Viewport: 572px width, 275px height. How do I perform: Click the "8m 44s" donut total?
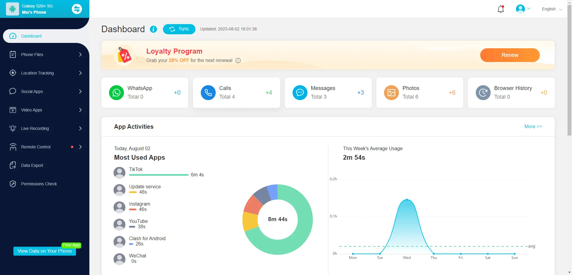(x=278, y=219)
